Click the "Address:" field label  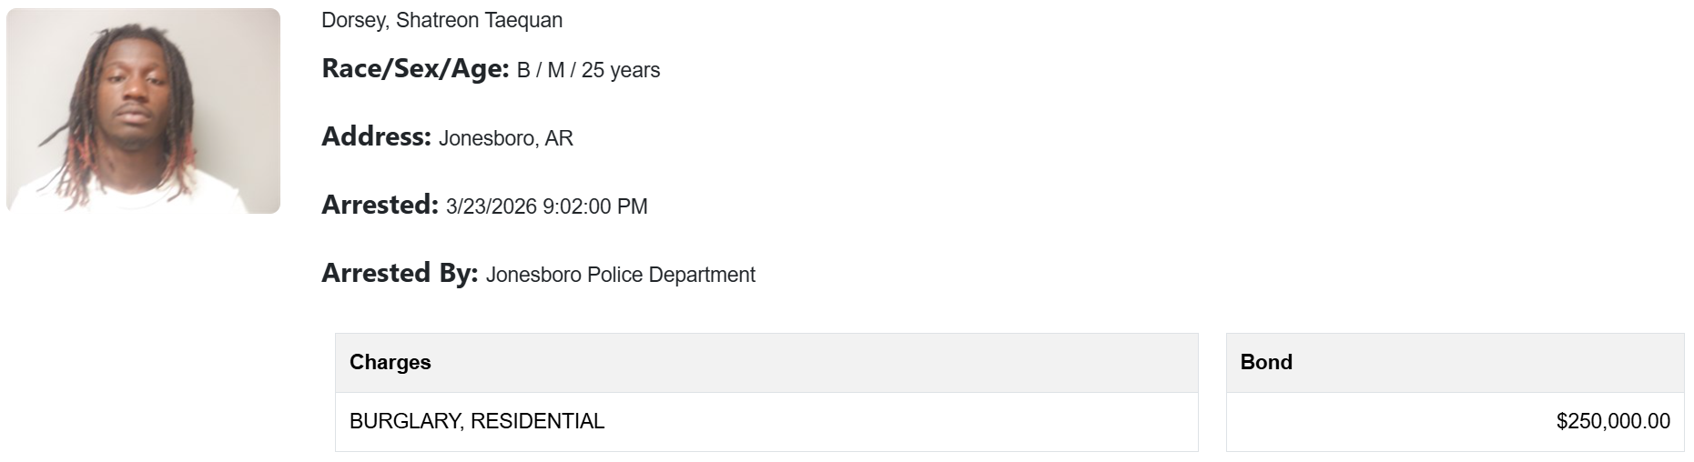pos(376,136)
